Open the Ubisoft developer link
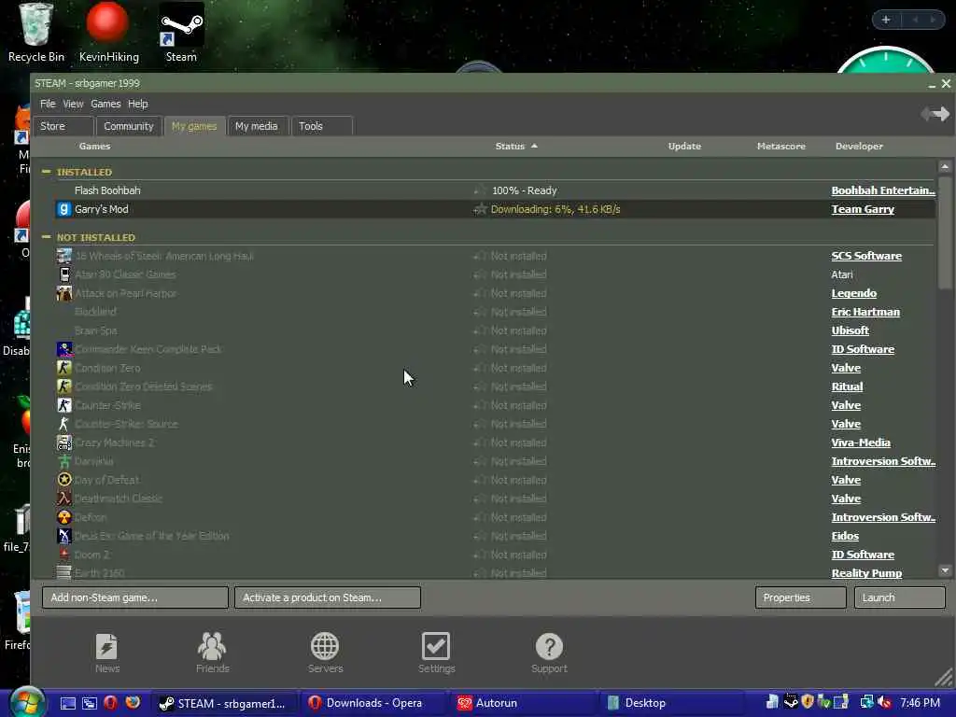 (850, 330)
